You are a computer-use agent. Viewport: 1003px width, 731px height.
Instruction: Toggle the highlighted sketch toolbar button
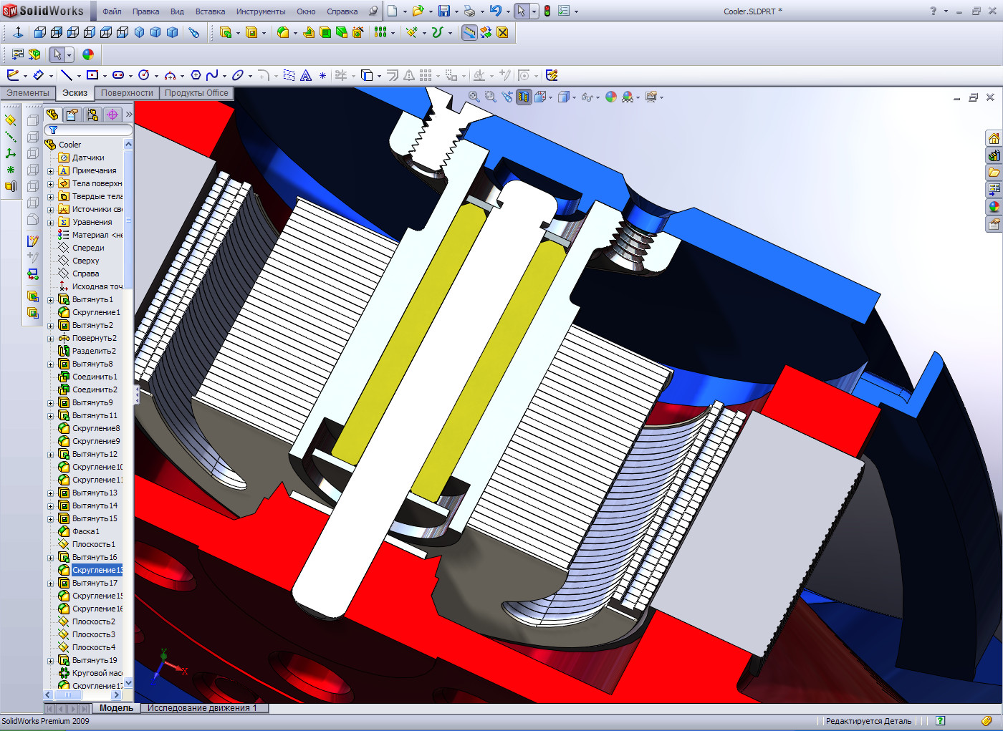pos(469,32)
